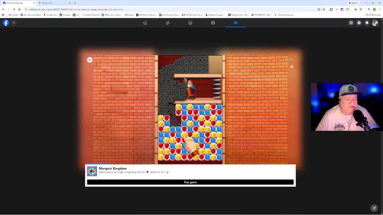Go to Facebook Home tab
This screenshot has height=215, width=383.
pyautogui.click(x=145, y=23)
